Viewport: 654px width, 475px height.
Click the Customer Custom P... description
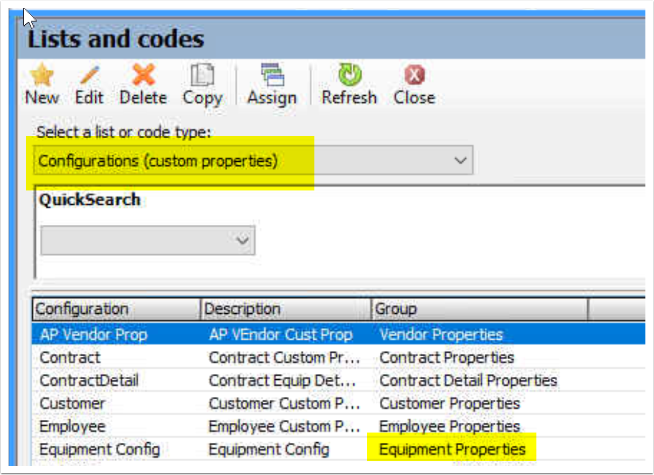284,403
